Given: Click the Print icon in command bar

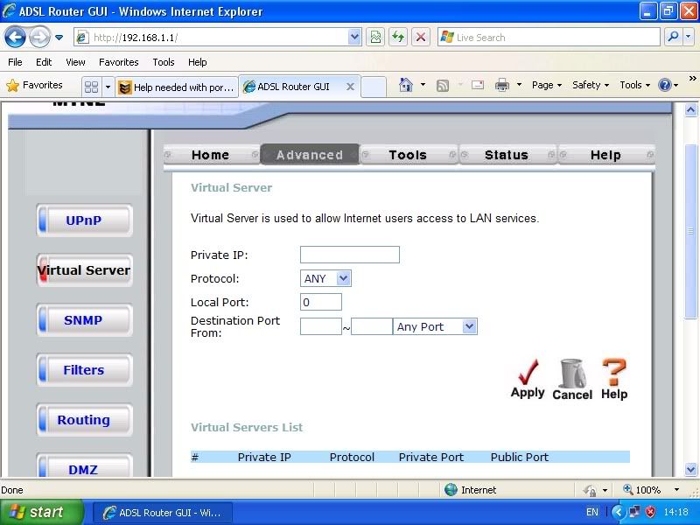Looking at the screenshot, I should (502, 86).
